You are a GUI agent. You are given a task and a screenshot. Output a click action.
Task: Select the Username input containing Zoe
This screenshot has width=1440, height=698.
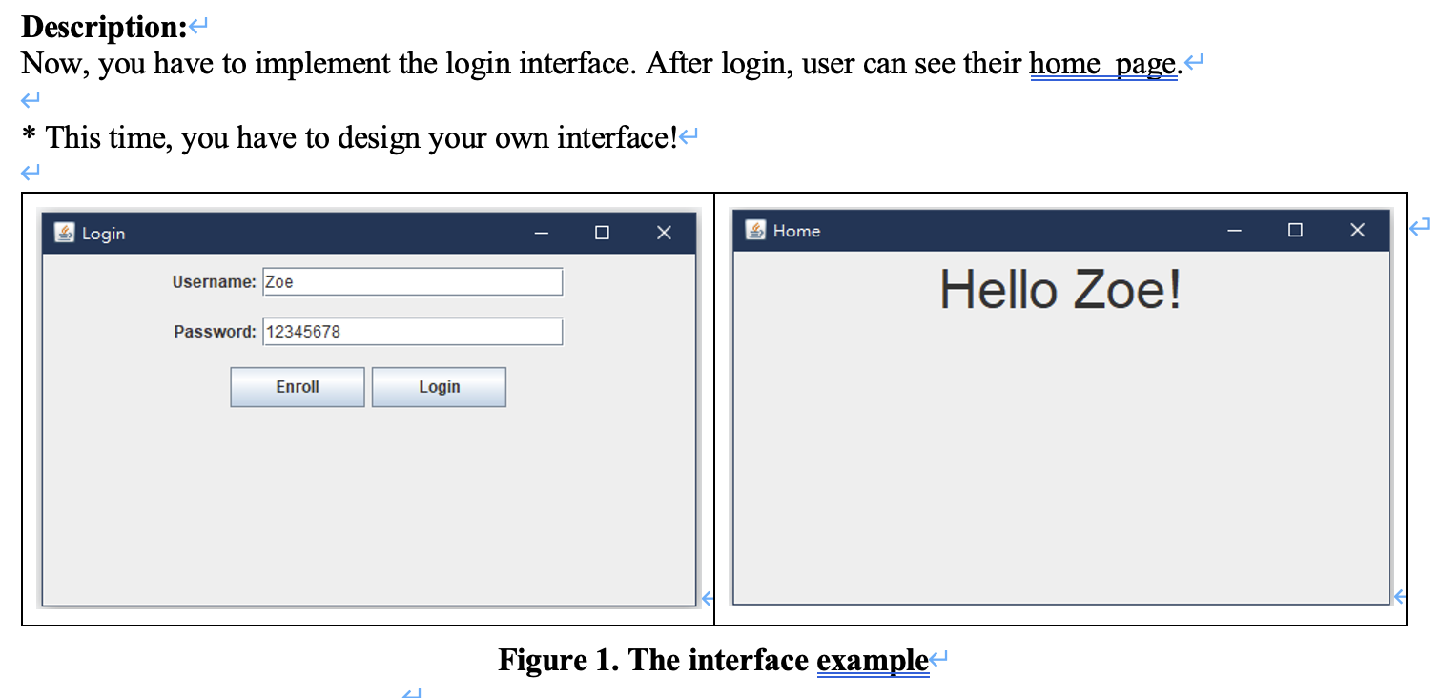412,281
